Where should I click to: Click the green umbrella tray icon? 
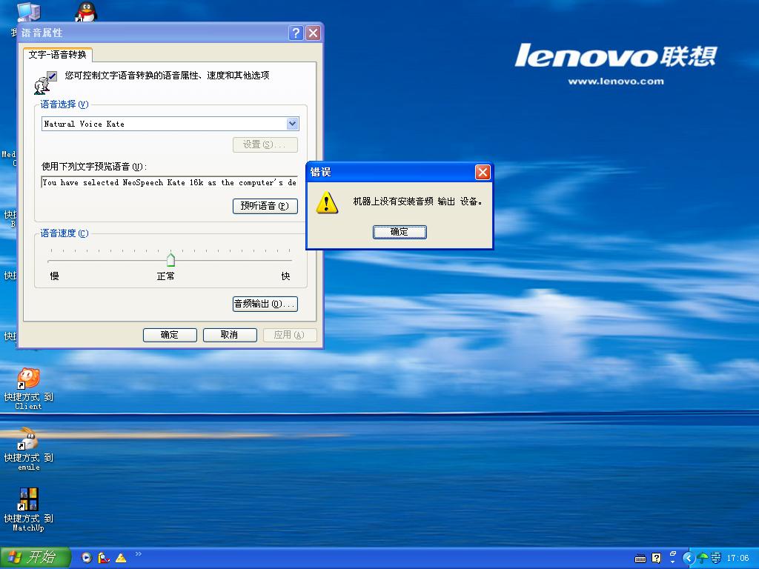pos(702,558)
